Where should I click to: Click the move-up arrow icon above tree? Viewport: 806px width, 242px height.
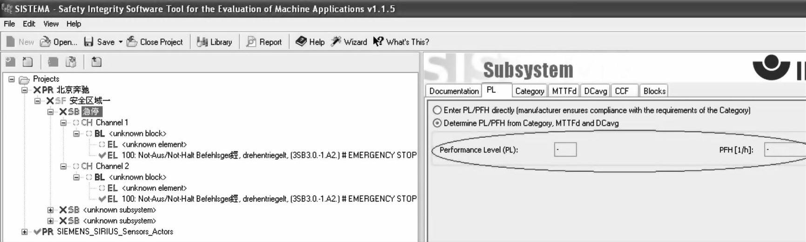coord(96,62)
